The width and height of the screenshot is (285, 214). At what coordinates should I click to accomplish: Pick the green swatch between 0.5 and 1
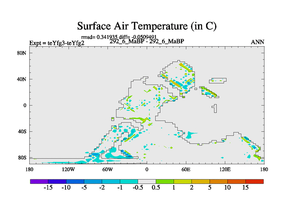point(165,181)
